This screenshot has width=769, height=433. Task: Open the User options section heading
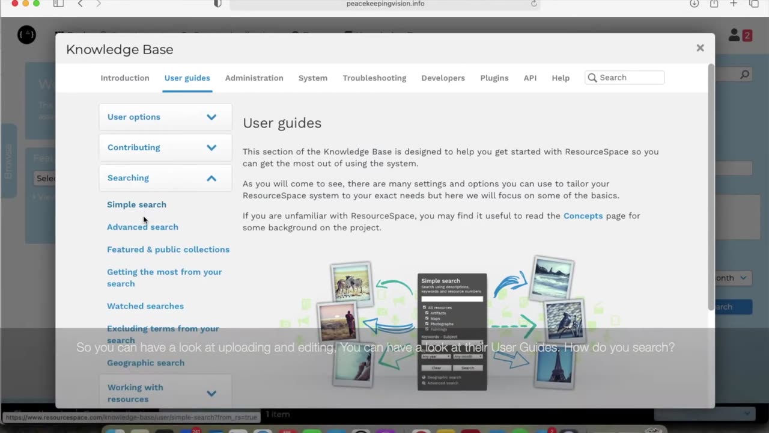134,117
